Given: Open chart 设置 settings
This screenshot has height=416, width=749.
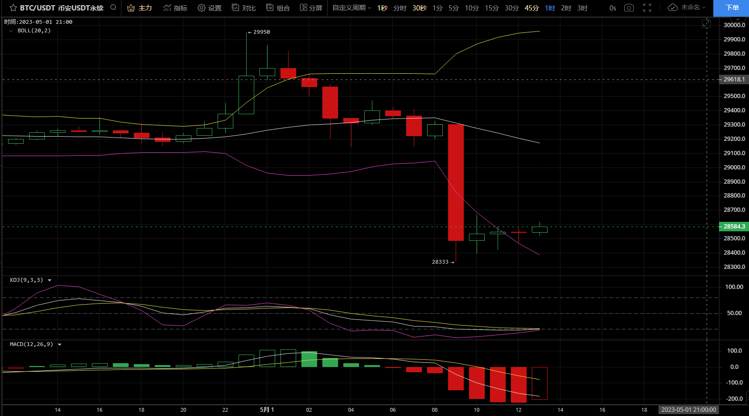Looking at the screenshot, I should [210, 8].
